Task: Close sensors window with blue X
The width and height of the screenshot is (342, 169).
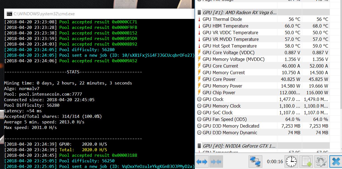Action: [336, 161]
